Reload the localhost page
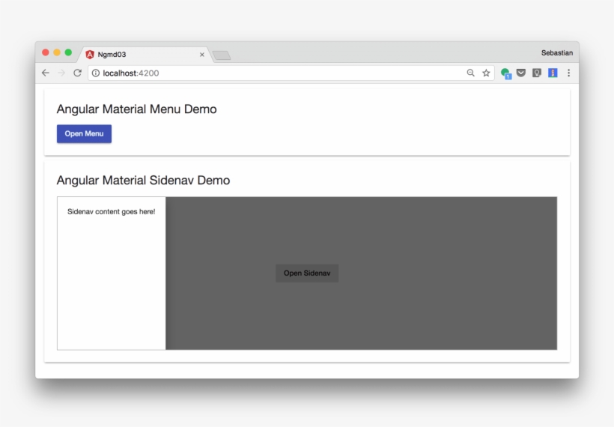Viewport: 614px width, 427px height. coord(78,73)
